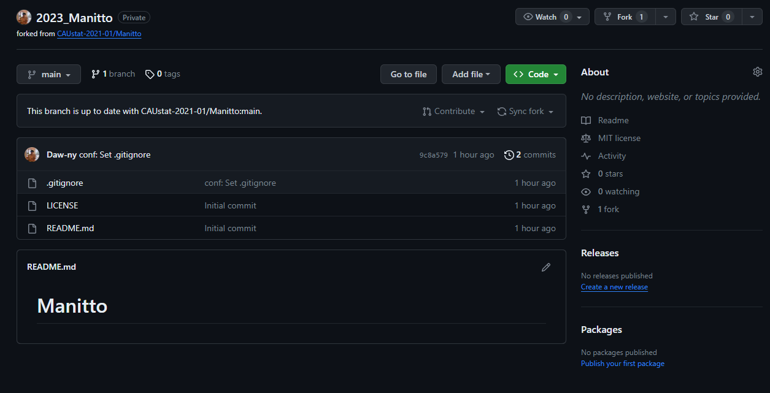
Task: Star the repository with the Star button
Action: 711,17
